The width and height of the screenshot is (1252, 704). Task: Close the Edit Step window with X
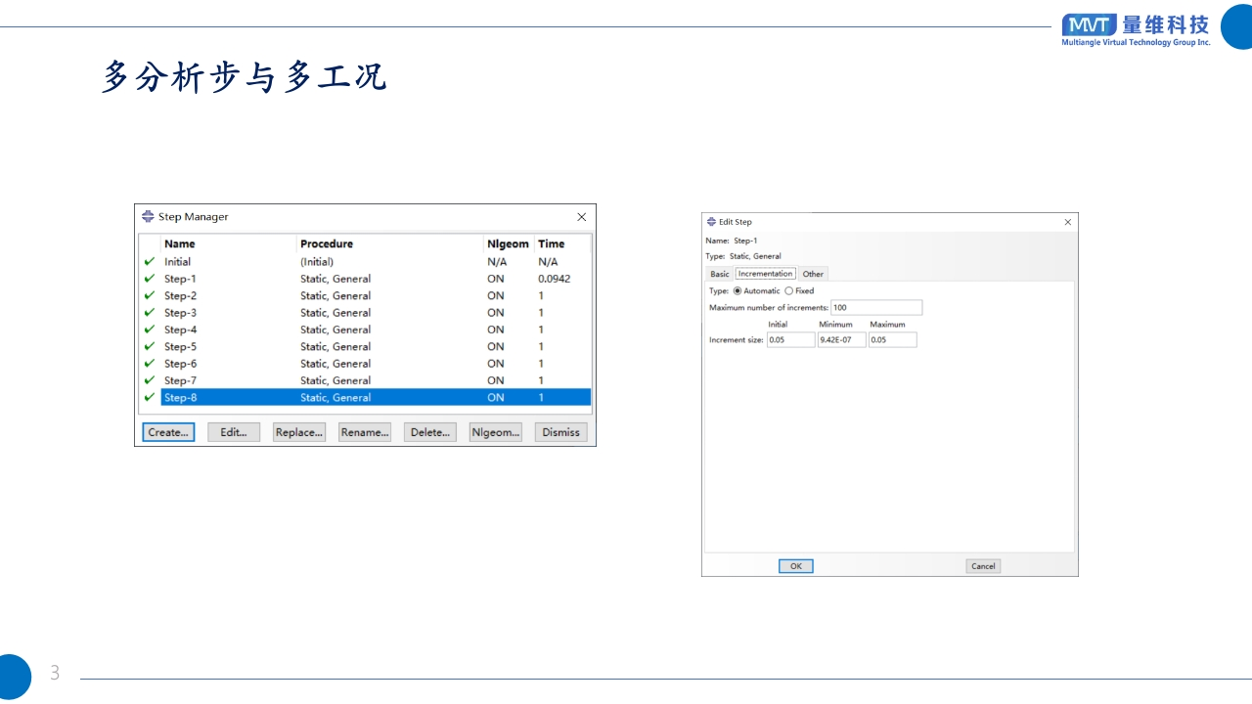(x=1067, y=222)
